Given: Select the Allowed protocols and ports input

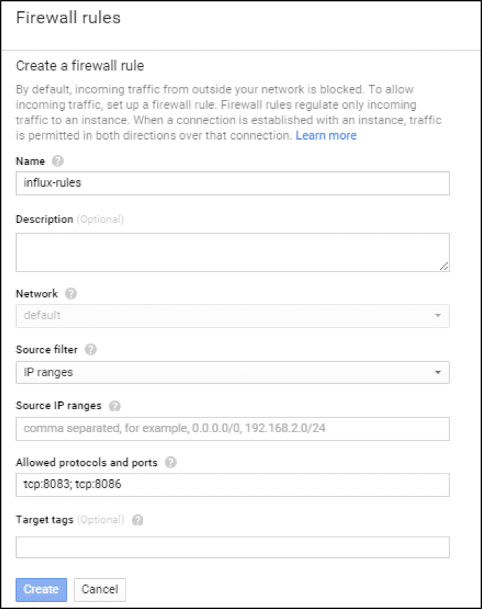Looking at the screenshot, I should (232, 485).
